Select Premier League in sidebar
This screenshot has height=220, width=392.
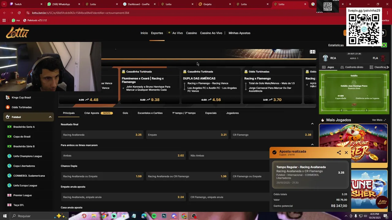pos(22,195)
